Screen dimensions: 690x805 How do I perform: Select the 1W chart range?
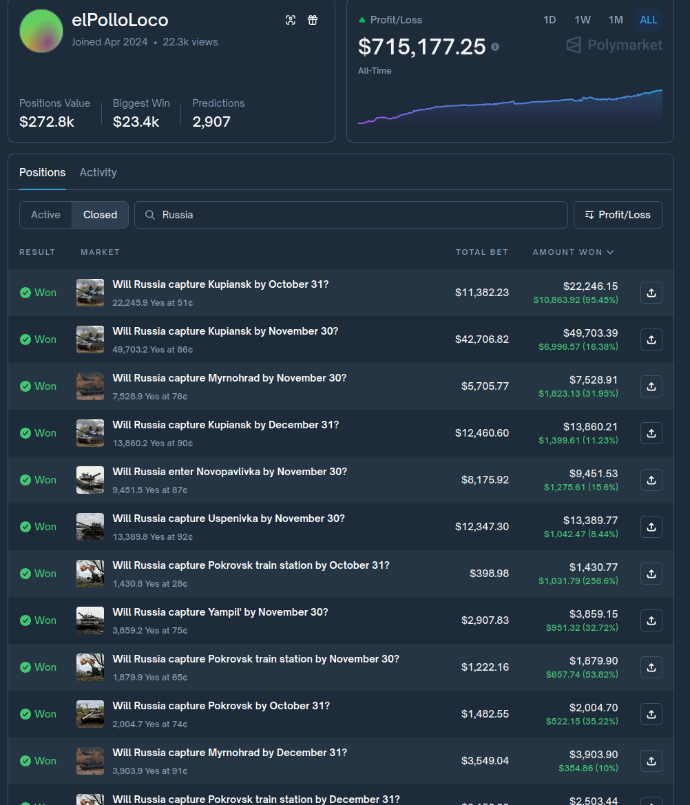coord(583,20)
